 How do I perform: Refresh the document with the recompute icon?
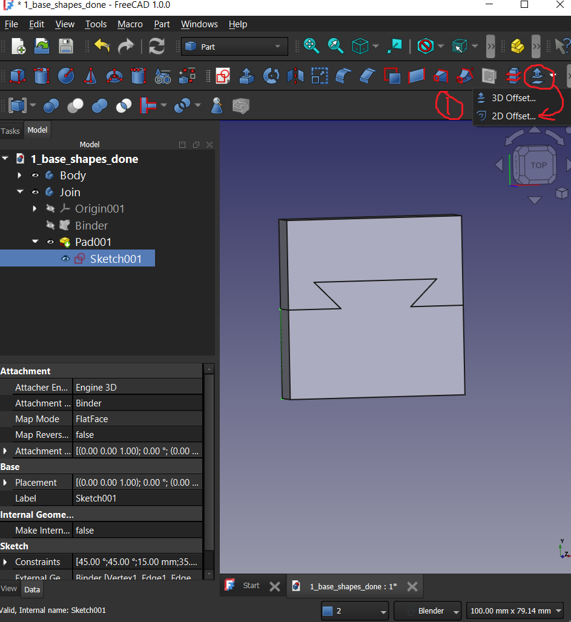(x=157, y=47)
